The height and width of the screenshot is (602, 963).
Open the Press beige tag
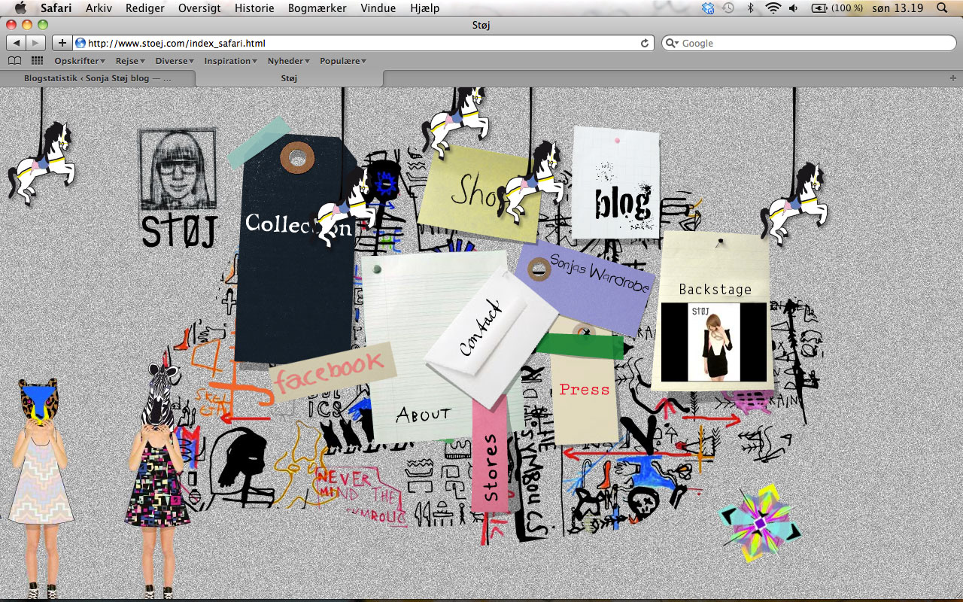585,391
